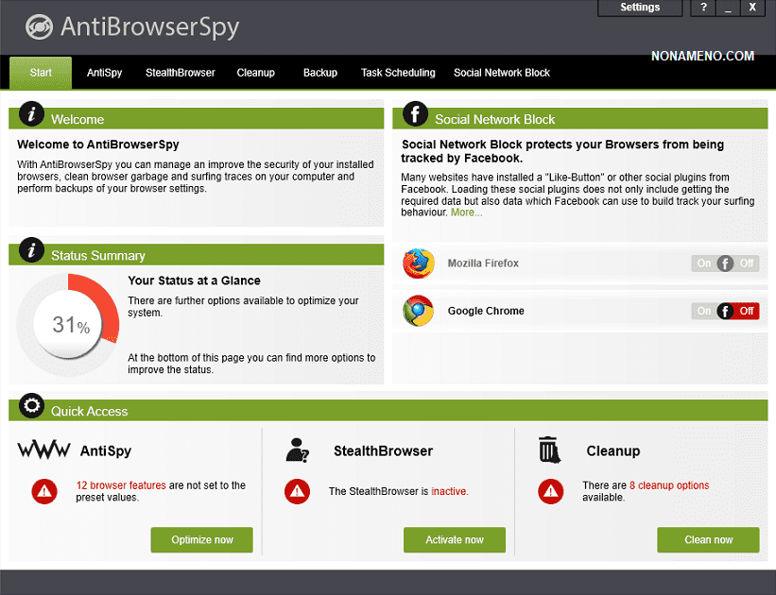Click the Welcome info icon
The width and height of the screenshot is (776, 595).
click(32, 115)
